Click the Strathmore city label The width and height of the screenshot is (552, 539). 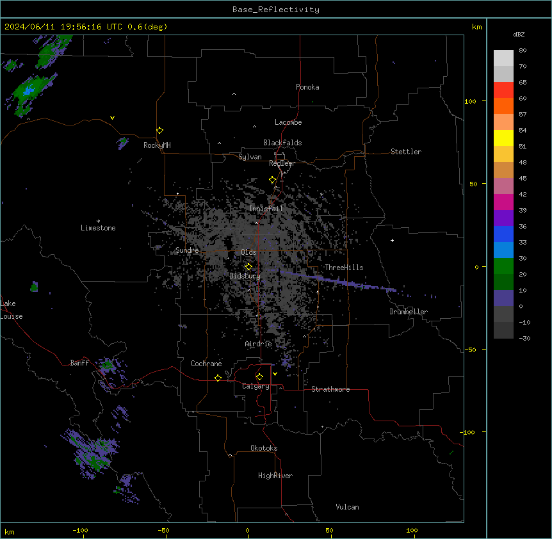pyautogui.click(x=330, y=389)
